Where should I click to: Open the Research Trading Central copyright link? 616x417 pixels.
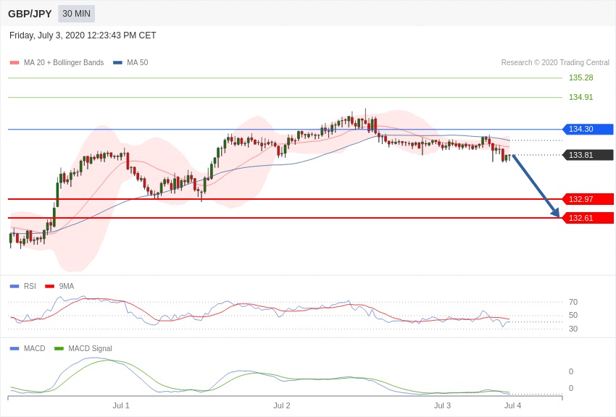coord(555,63)
